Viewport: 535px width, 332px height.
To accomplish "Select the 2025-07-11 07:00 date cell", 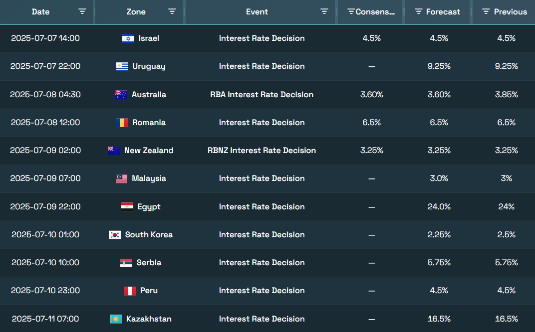I will click(45, 319).
